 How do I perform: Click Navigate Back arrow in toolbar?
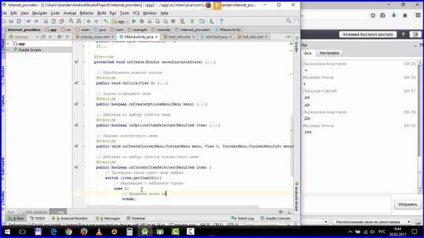88,21
